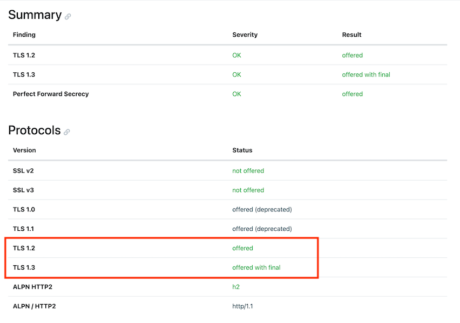The width and height of the screenshot is (460, 323).
Task: Click the Protocols heading
Action: click(35, 130)
